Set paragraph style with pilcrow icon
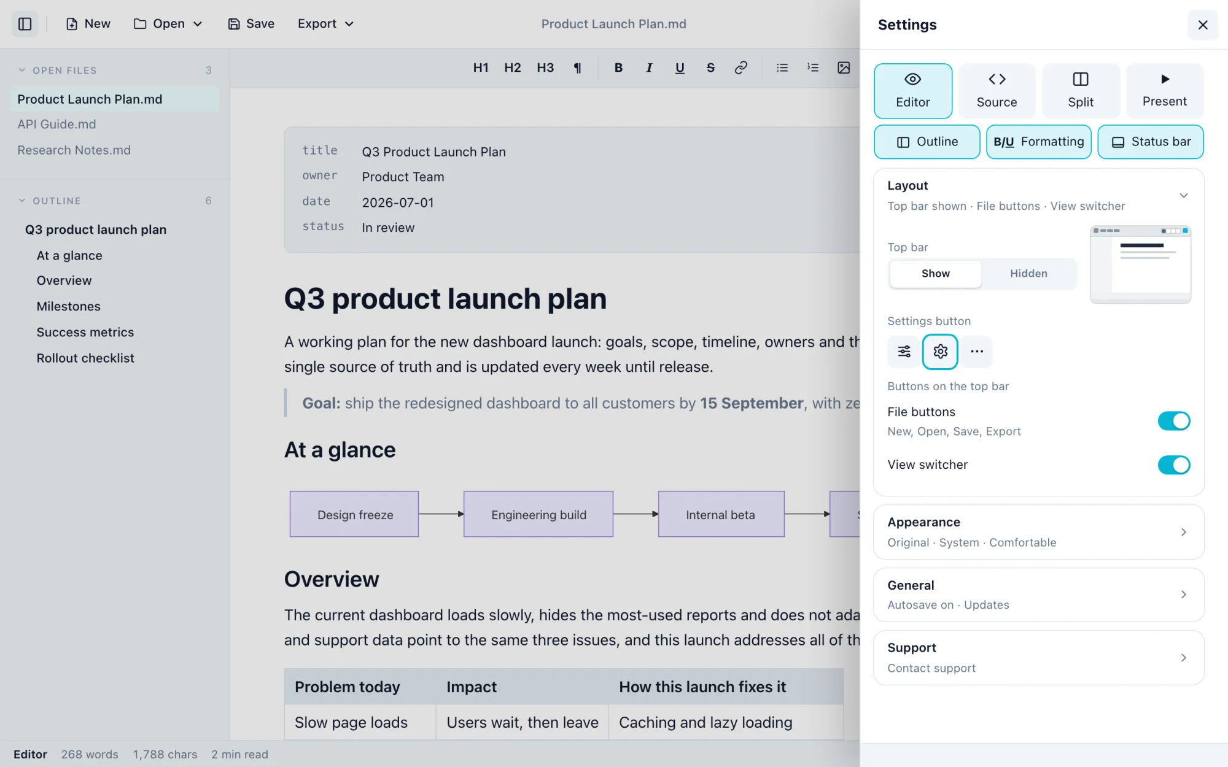The image size is (1228, 767). click(x=577, y=67)
